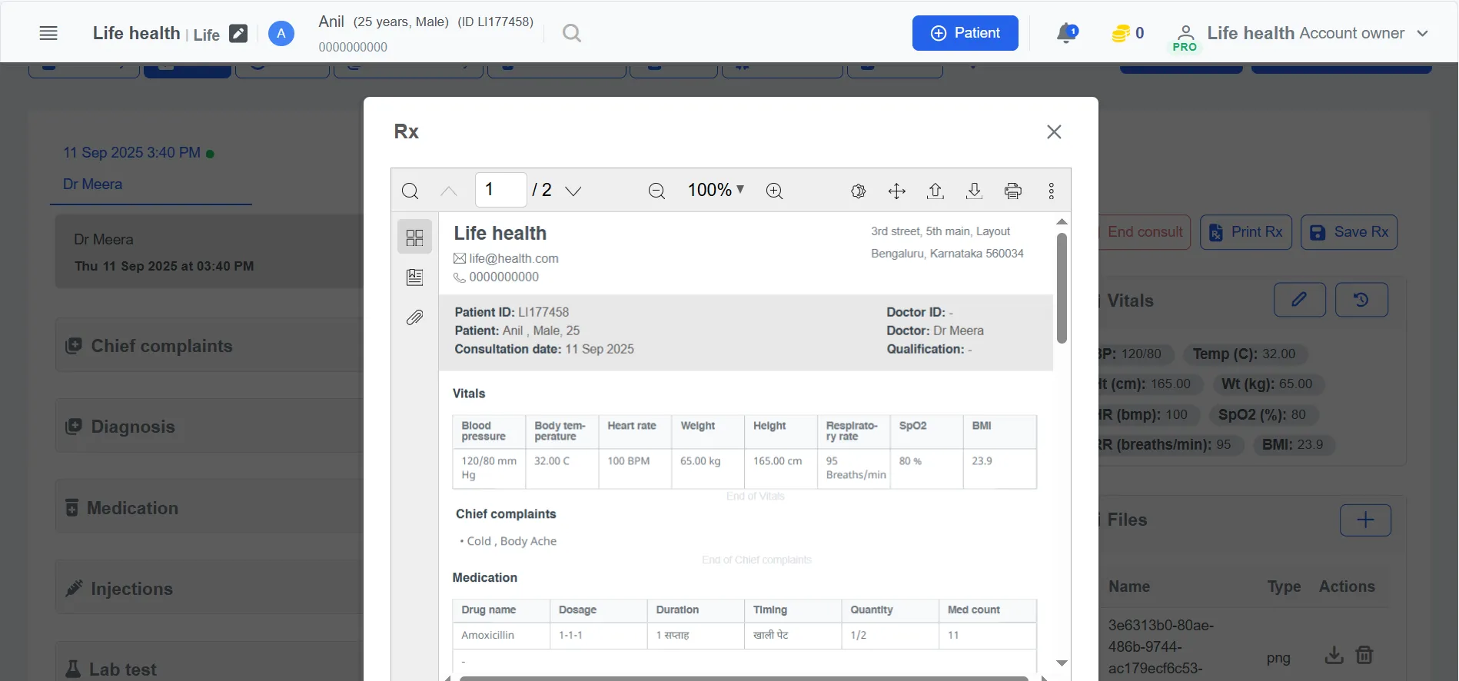Open the 100% zoom level dropdown
The height and width of the screenshot is (681, 1459).
coord(716,190)
